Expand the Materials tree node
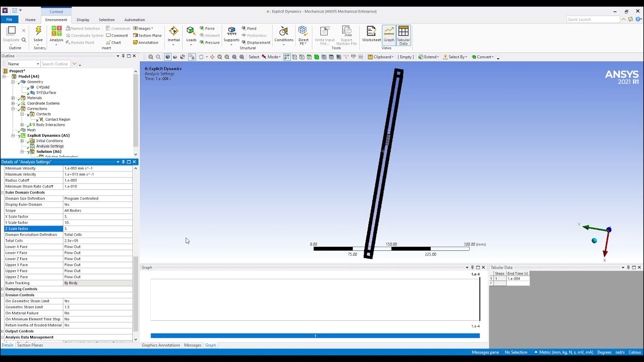The width and height of the screenshot is (644, 362). (13, 98)
